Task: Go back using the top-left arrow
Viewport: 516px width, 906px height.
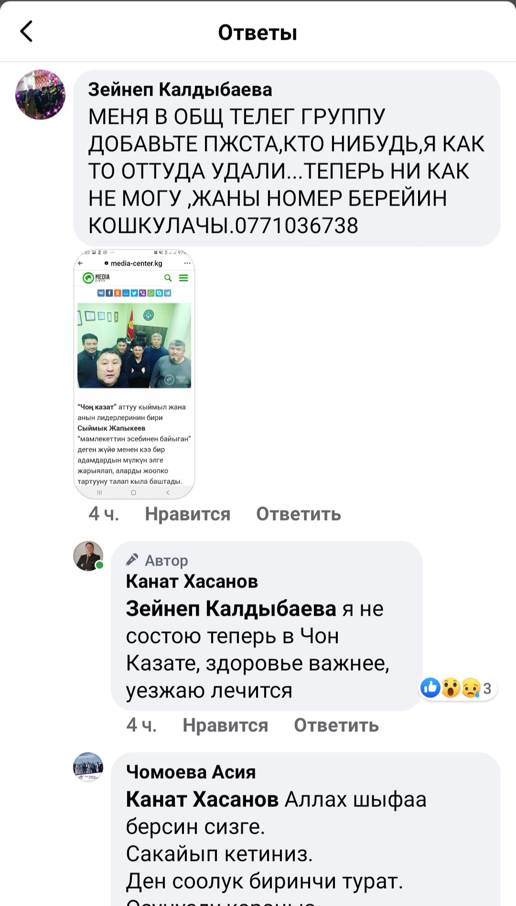Action: (x=27, y=32)
